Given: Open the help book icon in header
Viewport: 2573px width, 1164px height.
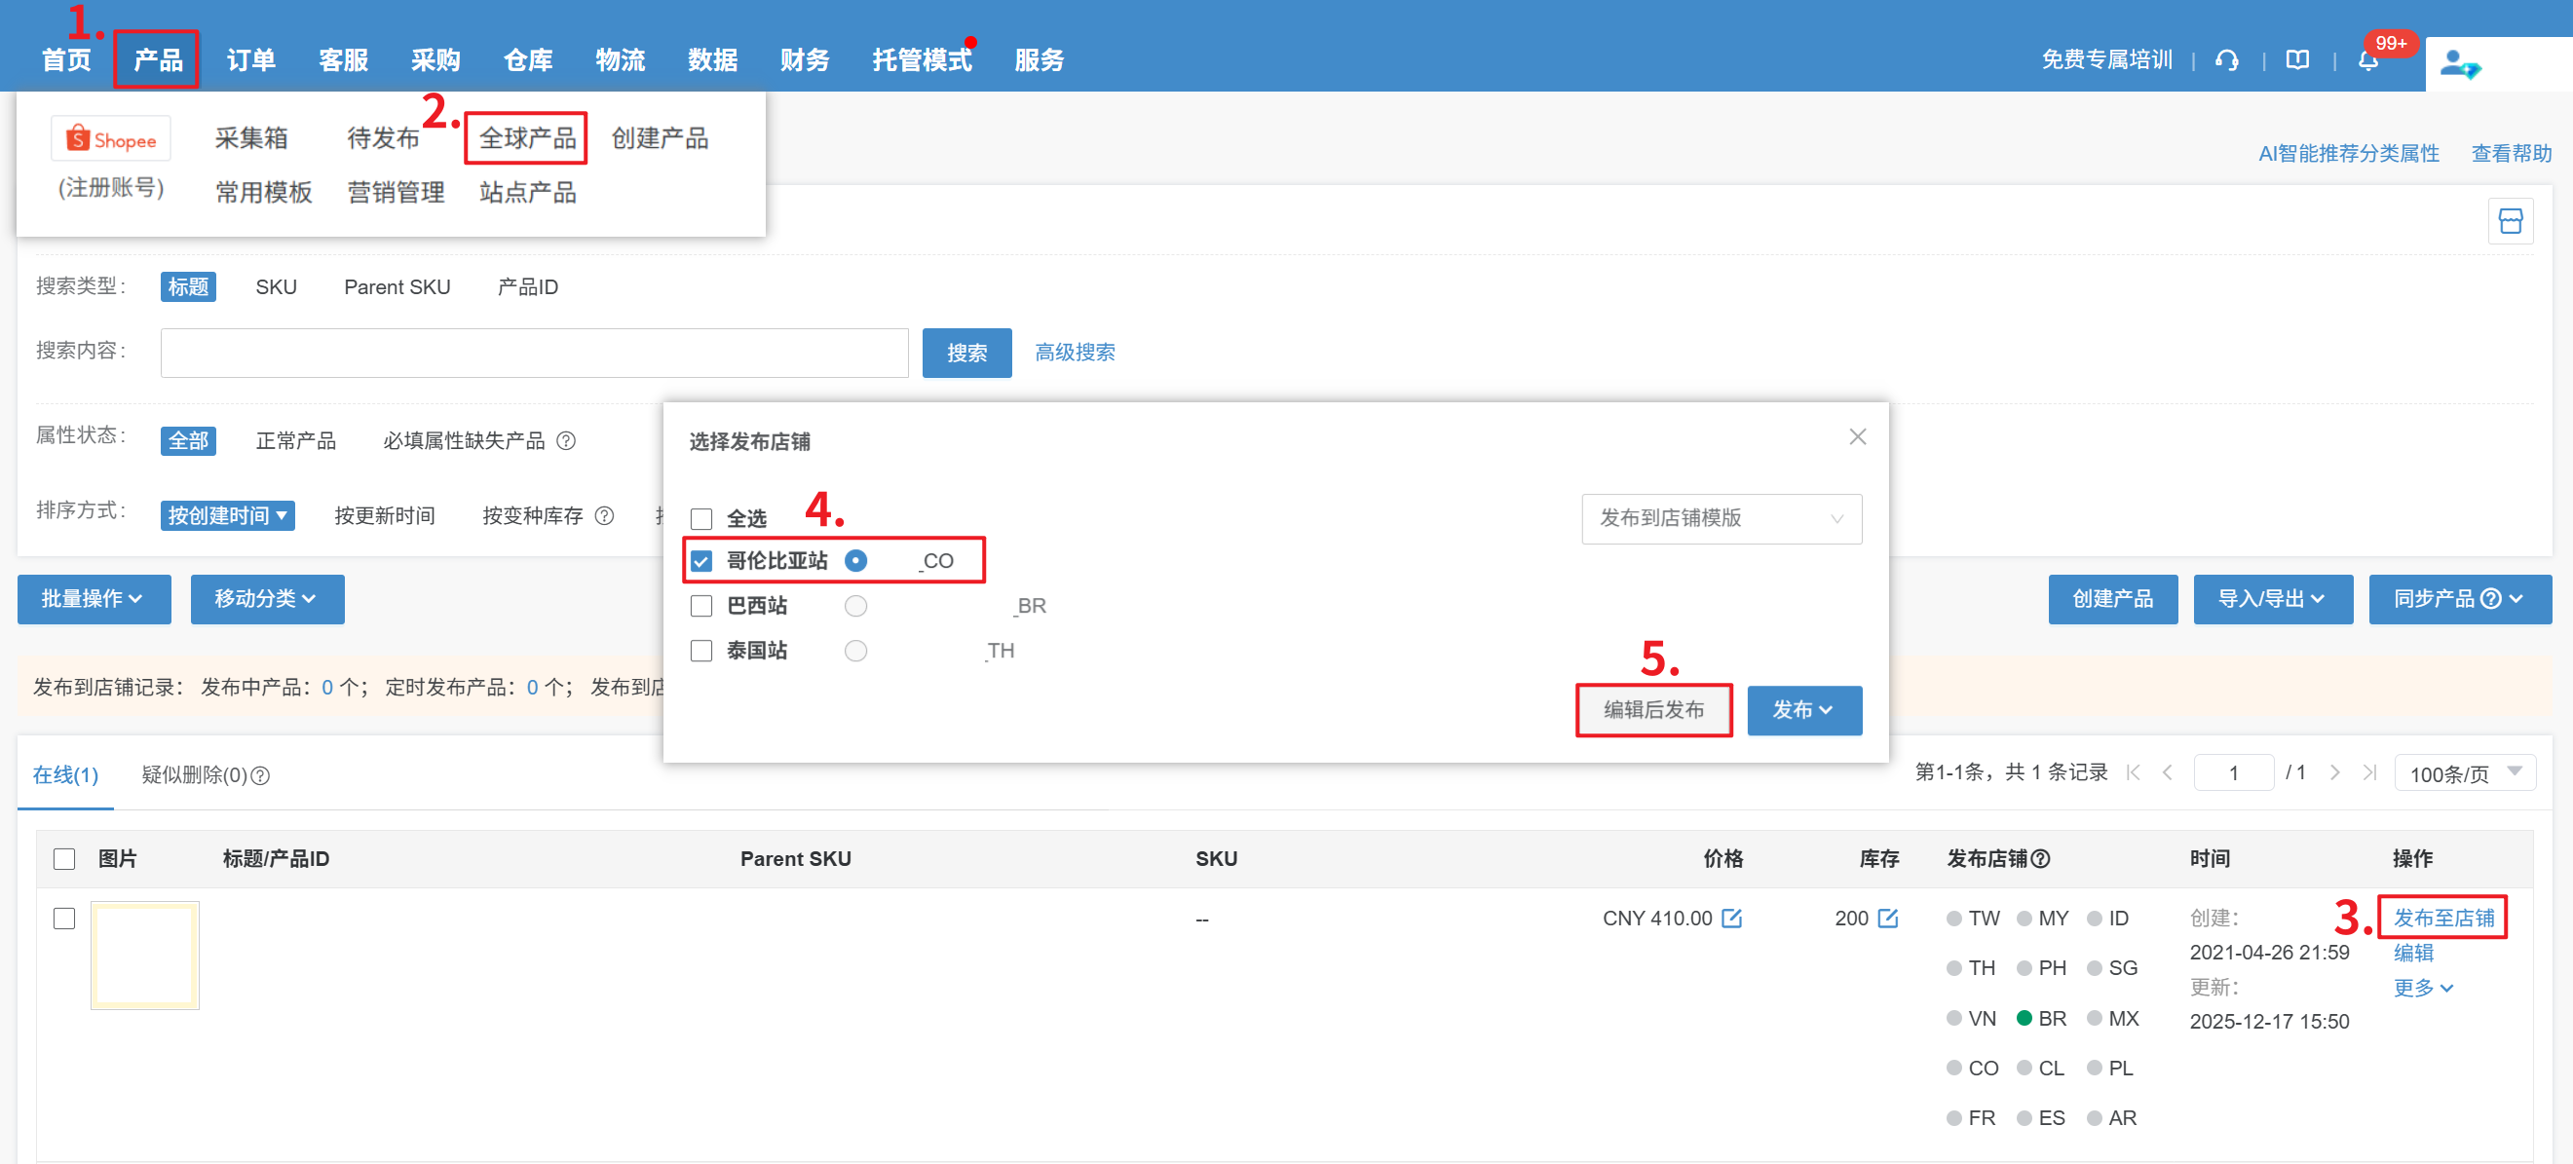Looking at the screenshot, I should click(2297, 61).
